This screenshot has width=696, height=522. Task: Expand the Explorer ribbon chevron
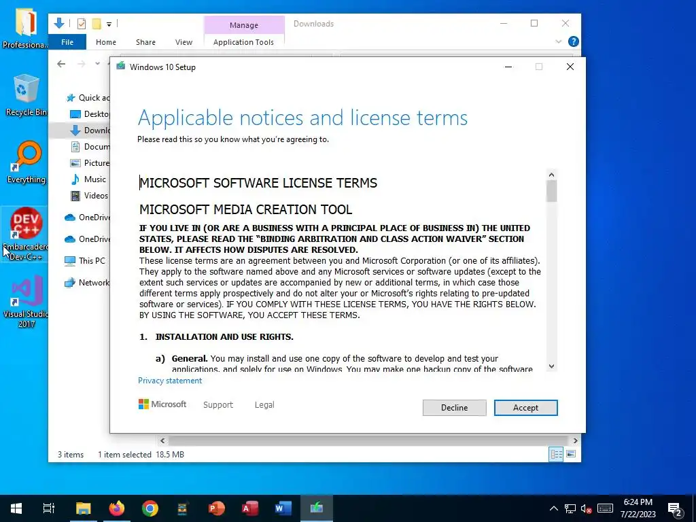[559, 41]
